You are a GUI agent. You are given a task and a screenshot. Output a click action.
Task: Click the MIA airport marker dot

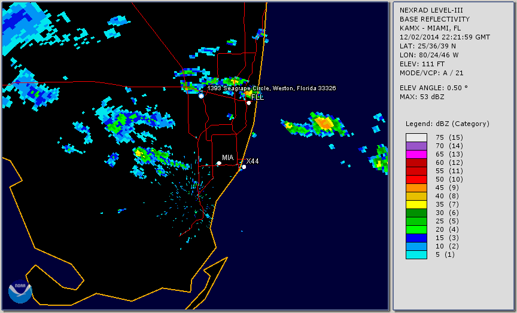[219, 163]
